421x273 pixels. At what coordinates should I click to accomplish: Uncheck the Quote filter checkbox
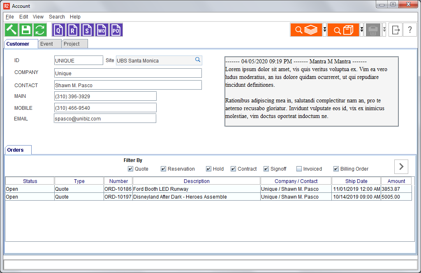click(130, 169)
